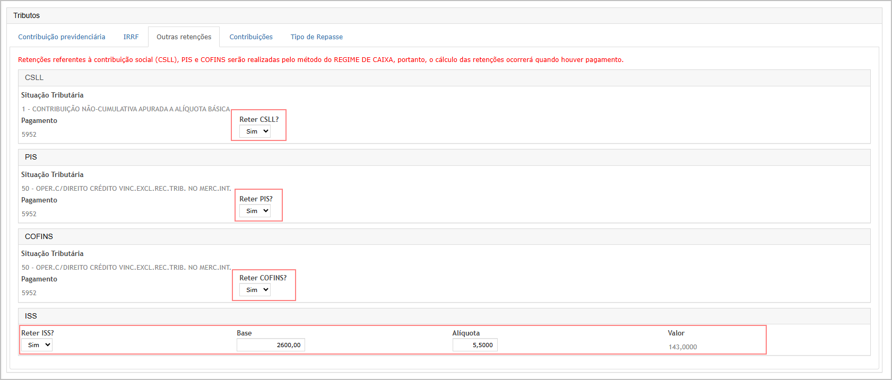Screen dimensions: 892x380
Task: Click the PIS section header
Action: [444, 157]
